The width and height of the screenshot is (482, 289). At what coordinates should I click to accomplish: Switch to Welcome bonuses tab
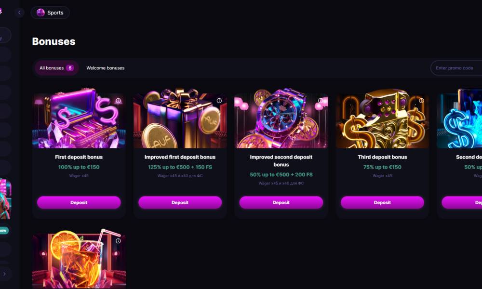pyautogui.click(x=106, y=68)
